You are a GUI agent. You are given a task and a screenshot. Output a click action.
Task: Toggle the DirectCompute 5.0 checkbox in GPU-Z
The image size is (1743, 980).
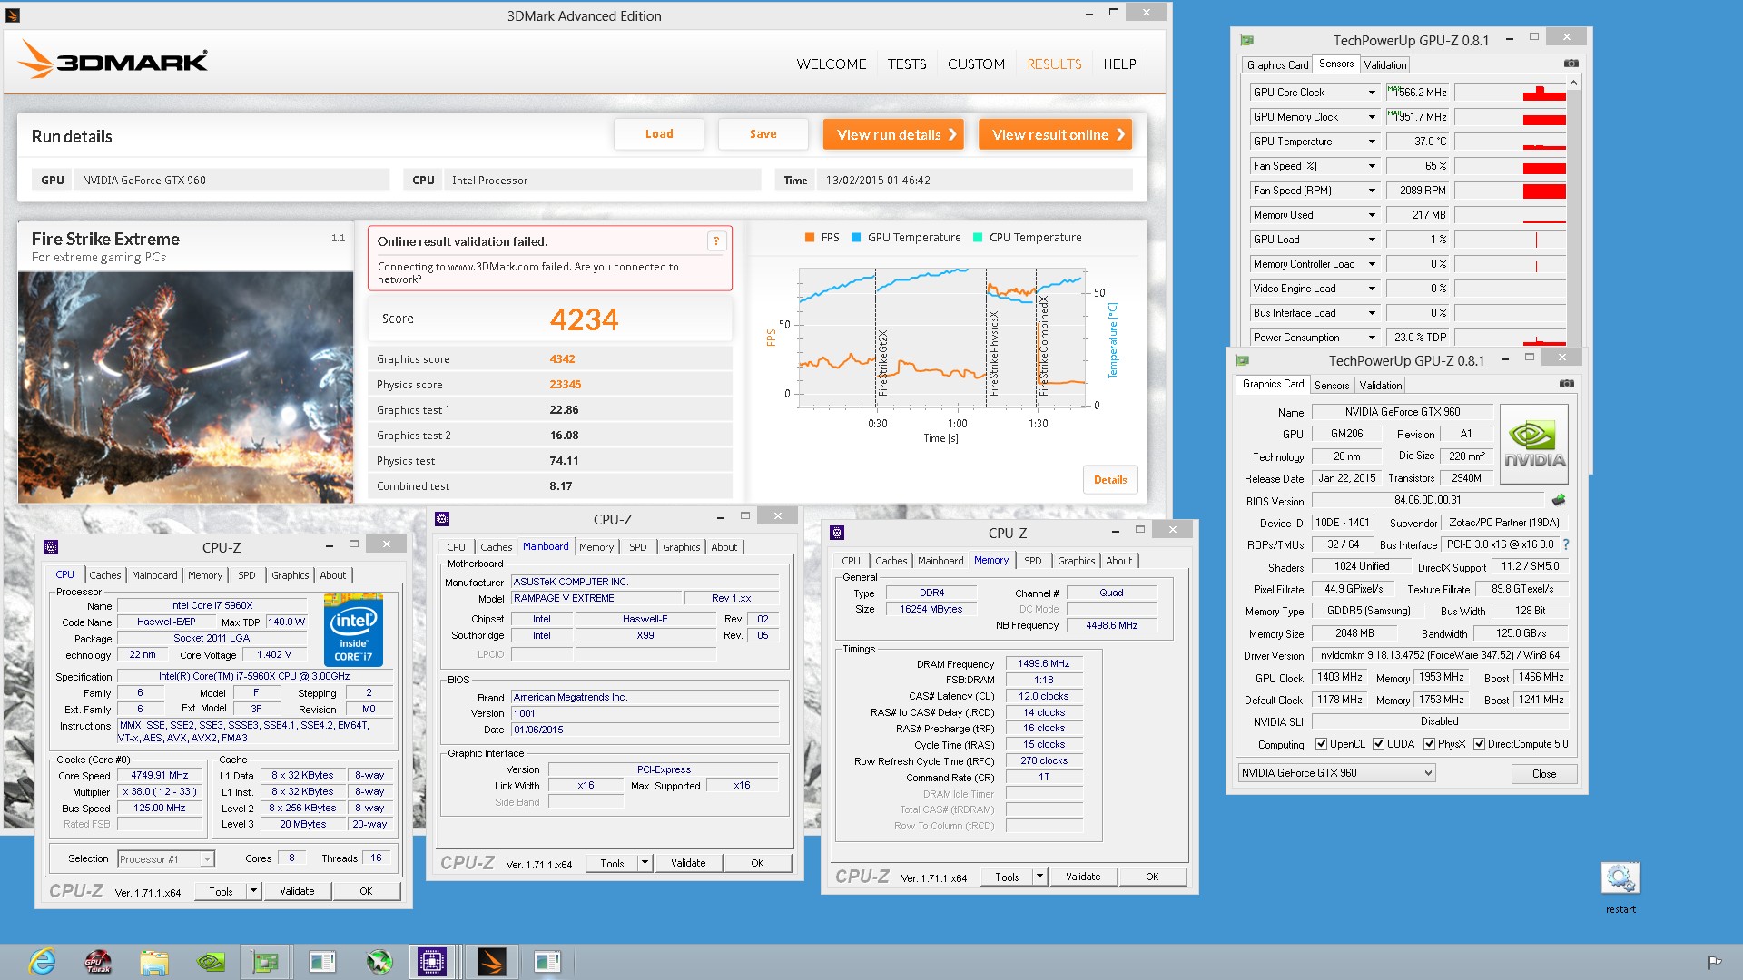(1479, 744)
